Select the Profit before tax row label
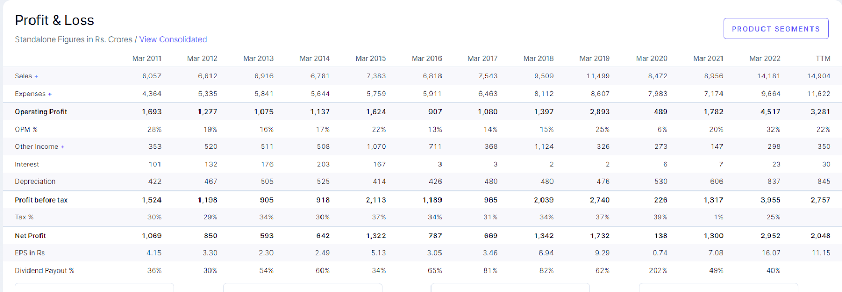 click(x=41, y=200)
